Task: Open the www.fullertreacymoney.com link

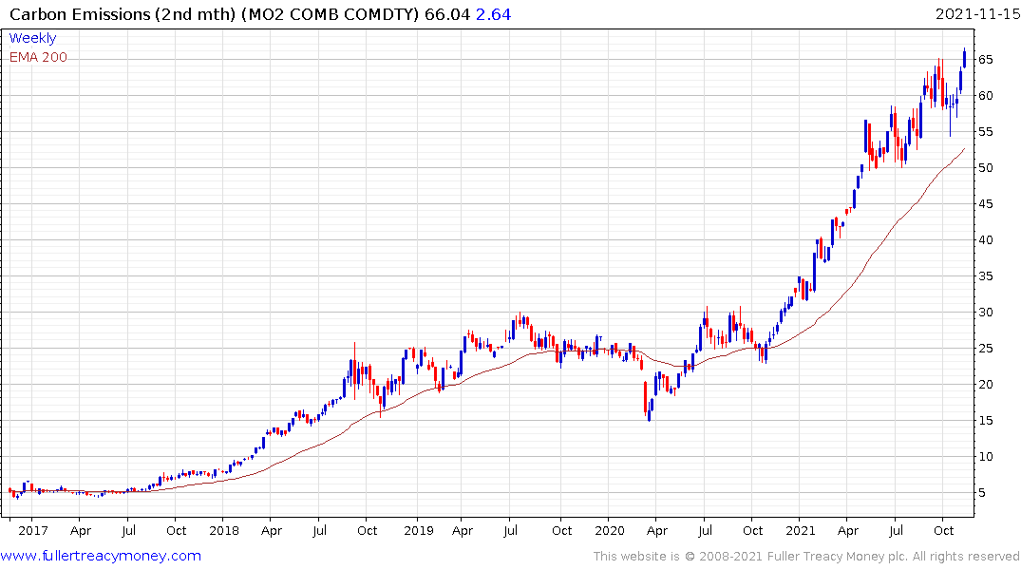Action: pyautogui.click(x=101, y=556)
